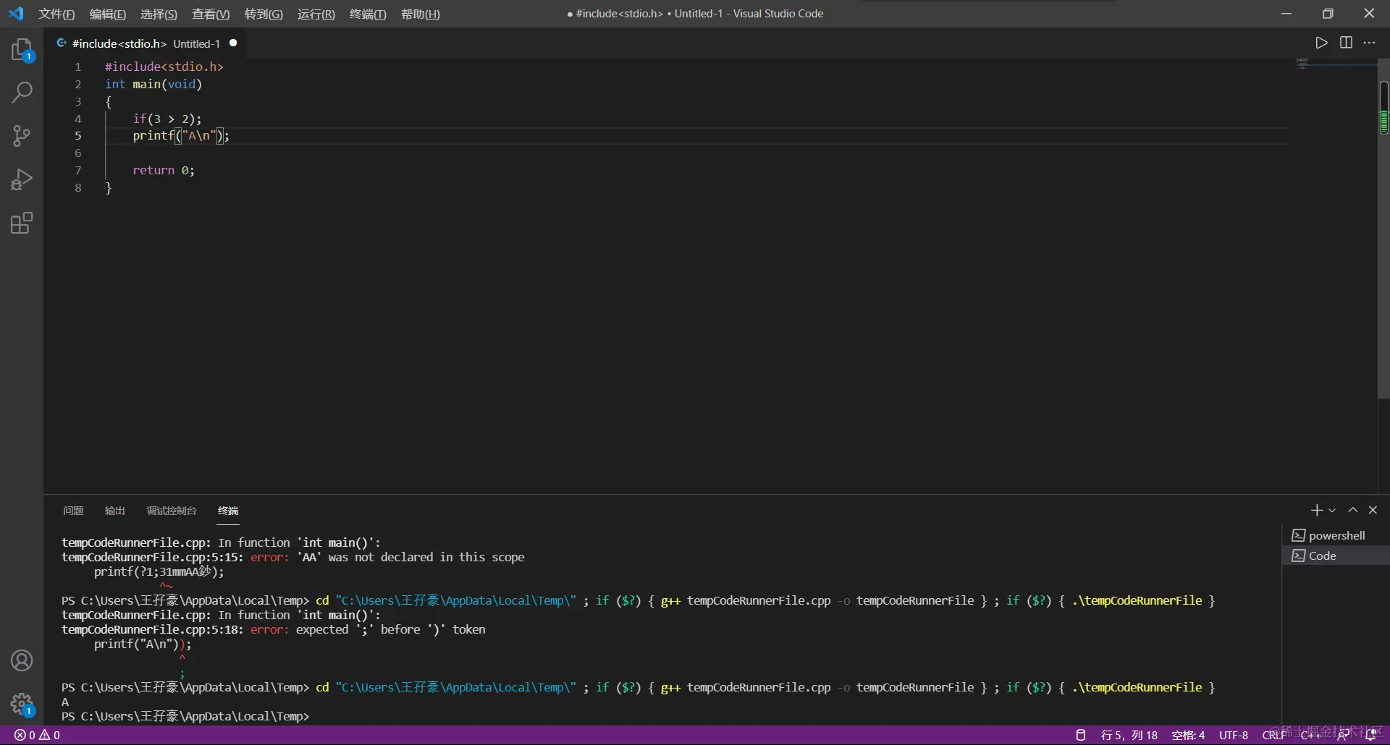Viewport: 1390px width, 745px height.
Task: Create a new terminal with plus icon
Action: tap(1316, 510)
